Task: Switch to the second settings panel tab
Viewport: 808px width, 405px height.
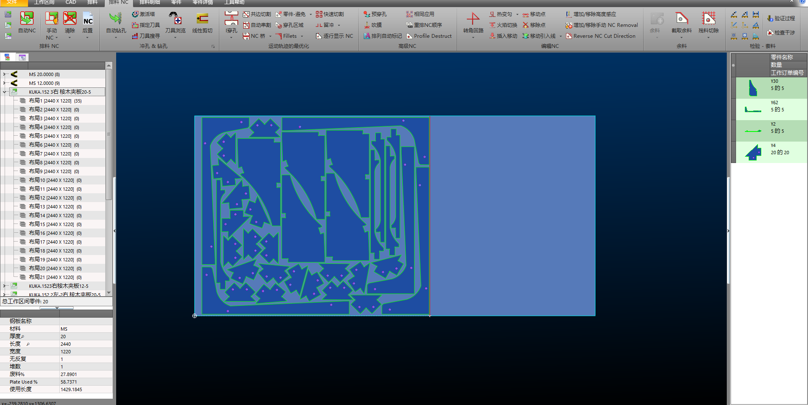Action: pos(22,57)
